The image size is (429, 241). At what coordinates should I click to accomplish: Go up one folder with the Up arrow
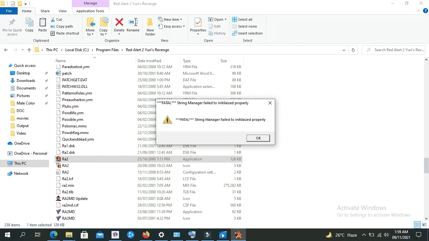29,50
